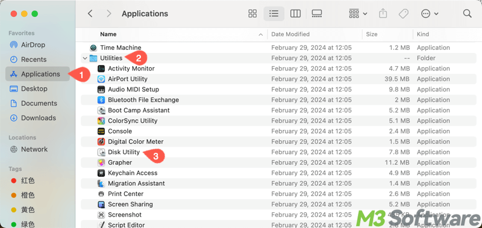Select the Console file name
Image resolution: width=482 pixels, height=228 pixels.
(120, 131)
